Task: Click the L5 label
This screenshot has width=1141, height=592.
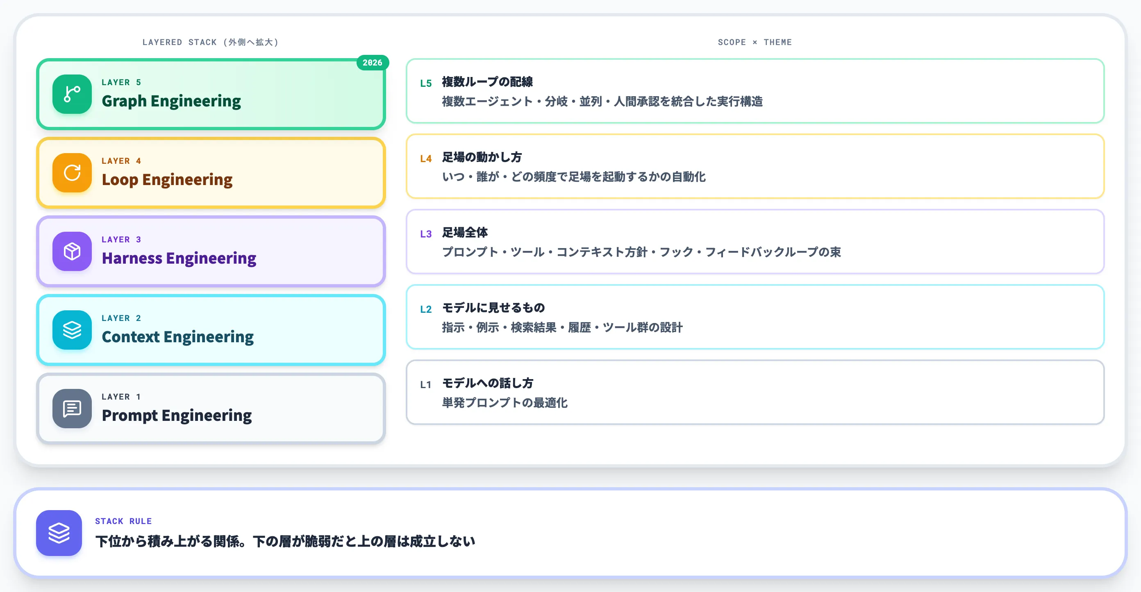Action: click(x=426, y=83)
